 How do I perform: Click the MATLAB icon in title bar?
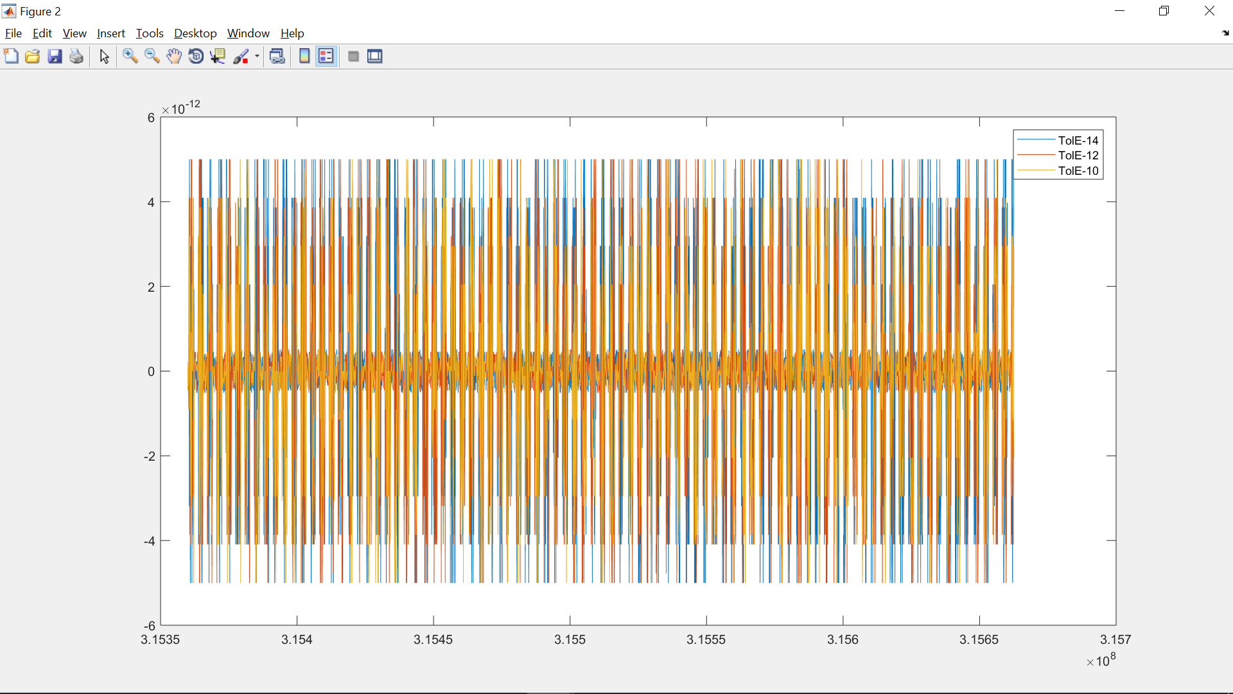pyautogui.click(x=9, y=11)
